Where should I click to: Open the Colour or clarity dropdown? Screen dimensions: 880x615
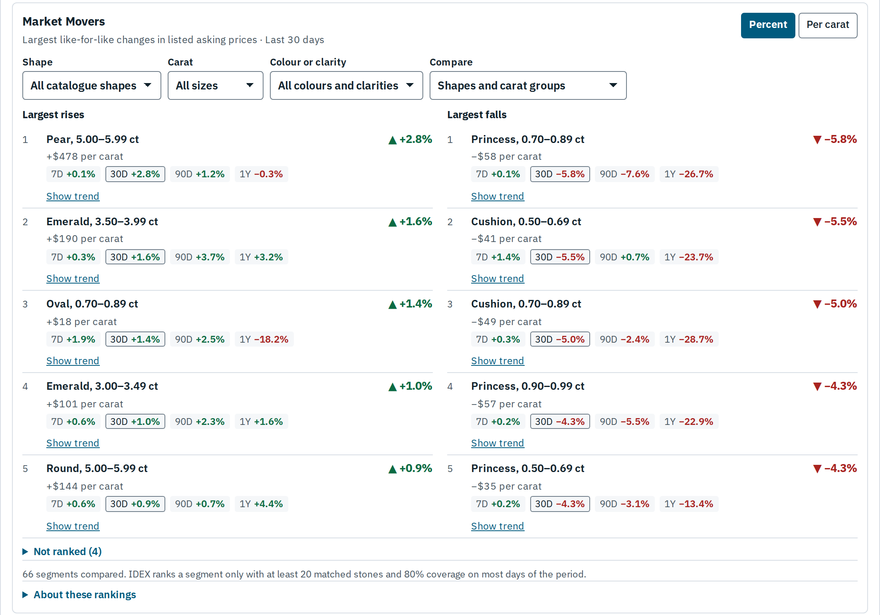(346, 85)
